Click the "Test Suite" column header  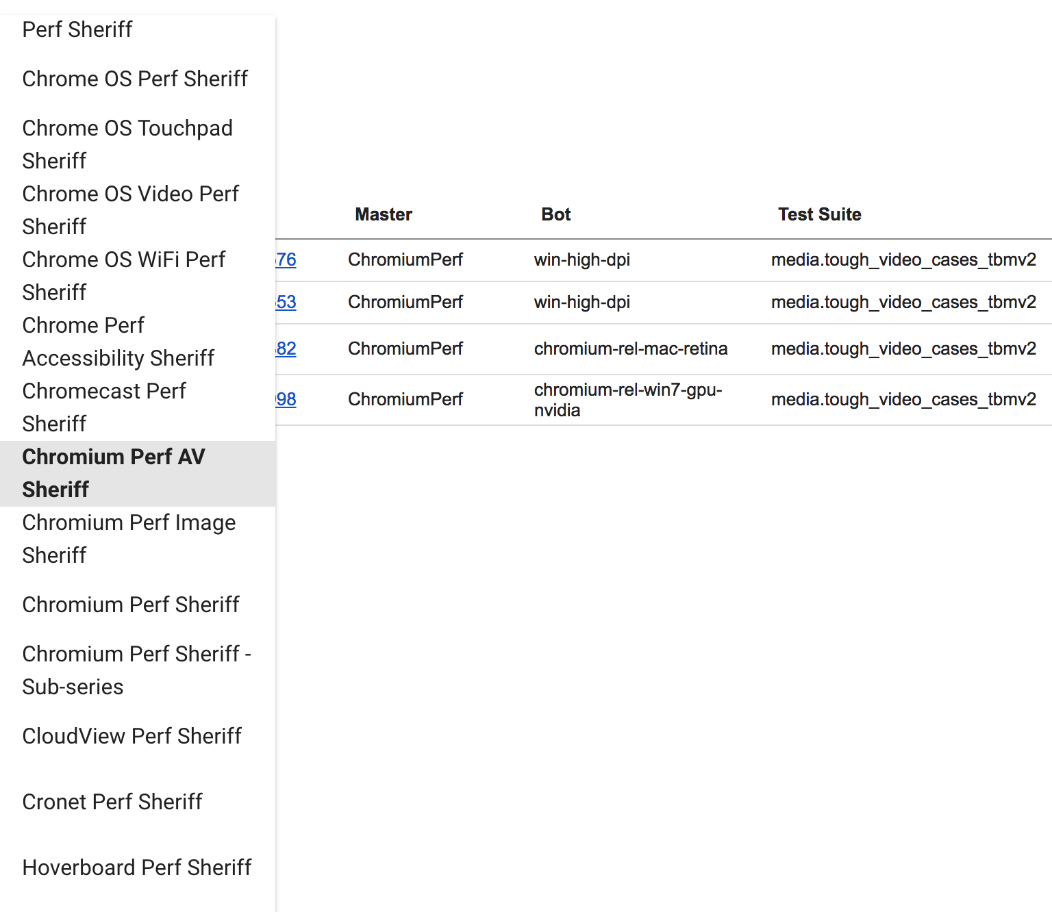coord(819,214)
